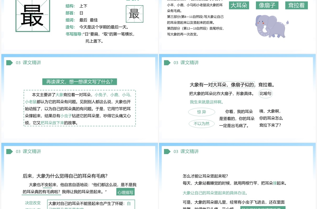This screenshot has width=317, height=209.
Task: Click the green line 大象让自己的耳朵竖起来的具体办法。
Action: [x=215, y=193]
